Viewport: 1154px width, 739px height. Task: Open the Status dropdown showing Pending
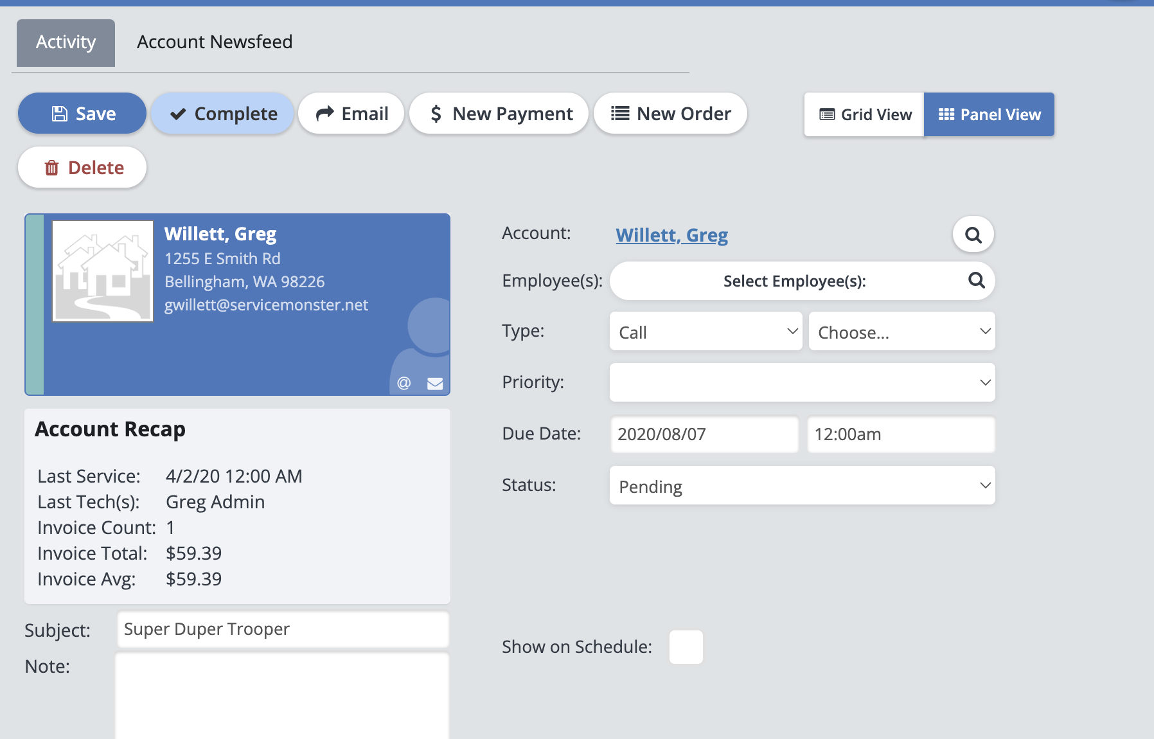[x=802, y=486]
